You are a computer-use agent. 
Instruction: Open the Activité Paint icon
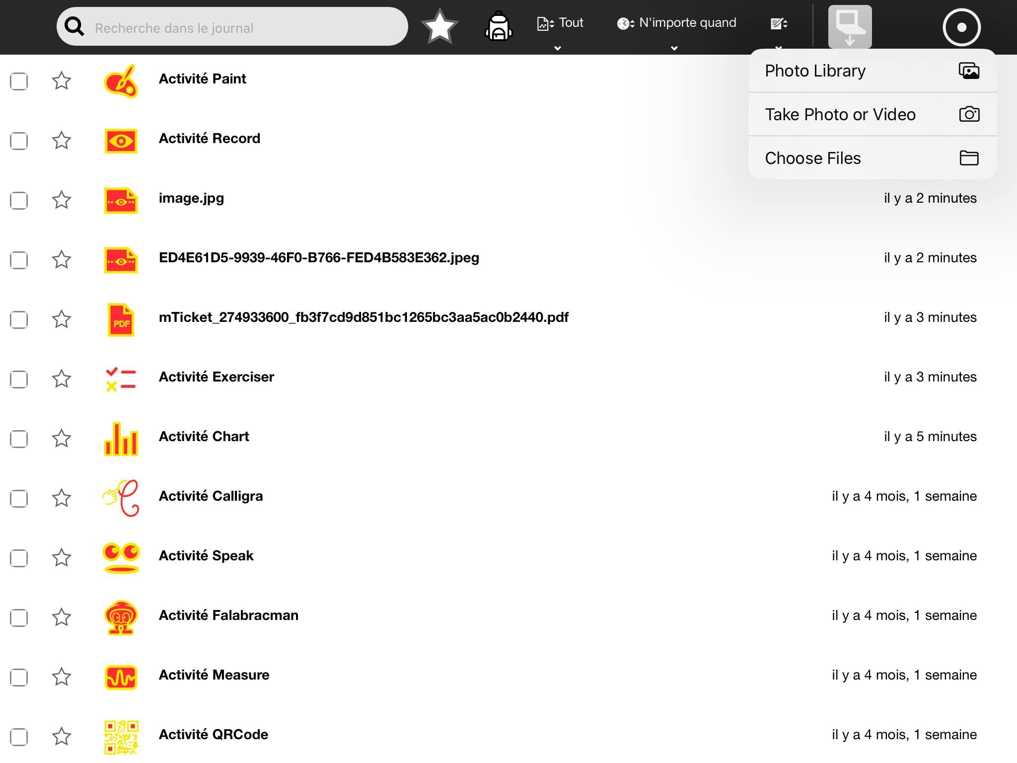click(121, 81)
